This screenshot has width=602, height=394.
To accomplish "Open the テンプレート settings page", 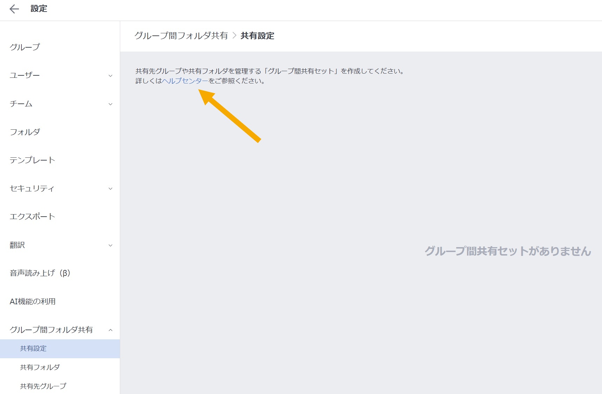I will coord(33,160).
